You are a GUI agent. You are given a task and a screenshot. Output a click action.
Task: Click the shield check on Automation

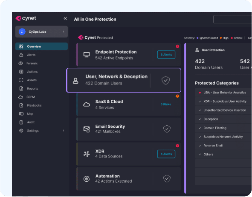pos(167,179)
